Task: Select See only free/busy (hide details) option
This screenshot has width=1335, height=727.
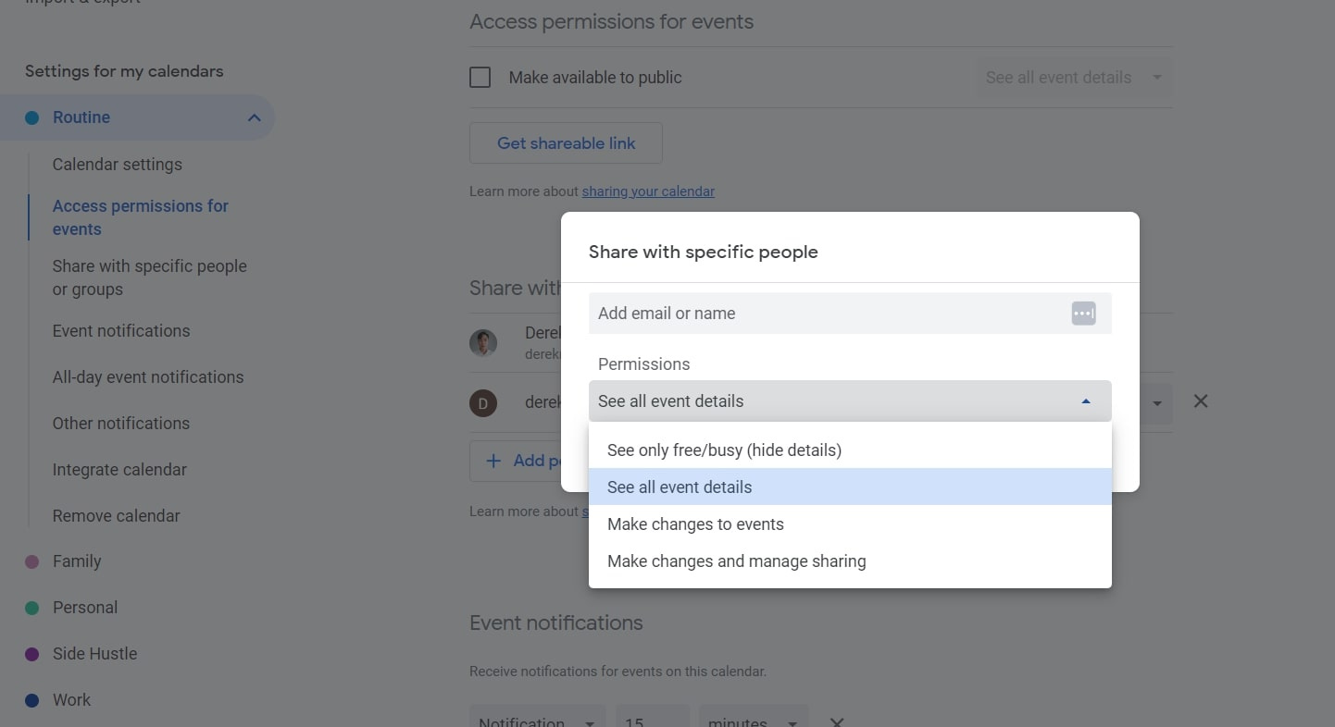Action: click(725, 450)
